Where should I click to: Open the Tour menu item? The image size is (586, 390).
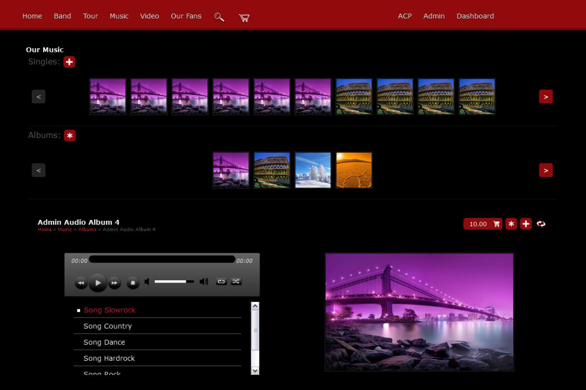tap(90, 16)
